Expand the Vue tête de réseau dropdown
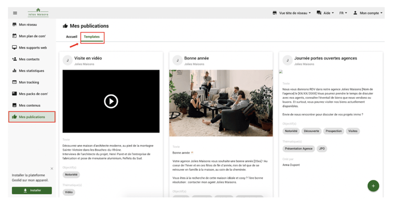Viewport: 393px width, 209px height. (292, 13)
